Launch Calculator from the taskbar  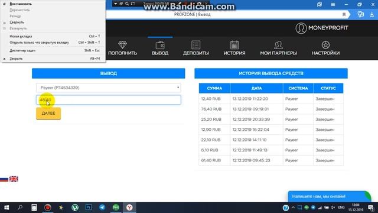click(x=34, y=208)
